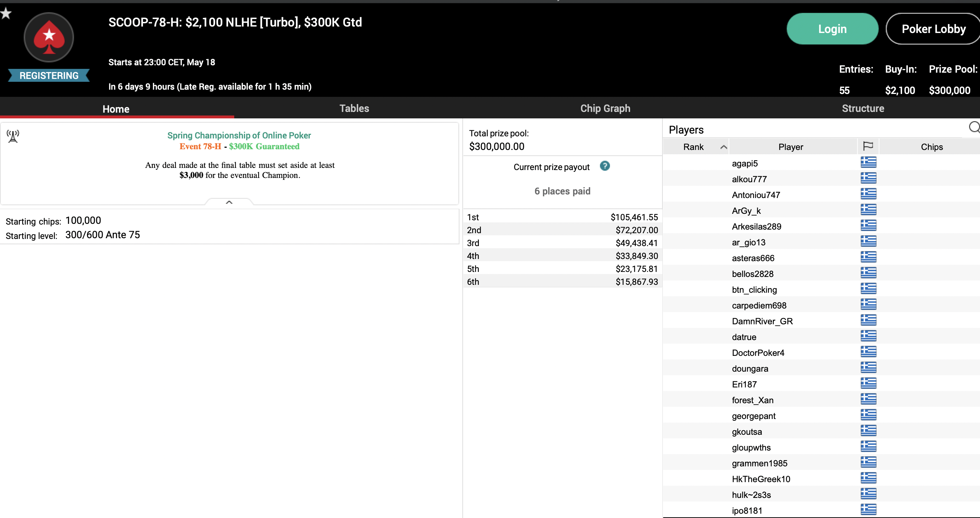
Task: Click the Greek flag beside alkou777
Action: [868, 178]
